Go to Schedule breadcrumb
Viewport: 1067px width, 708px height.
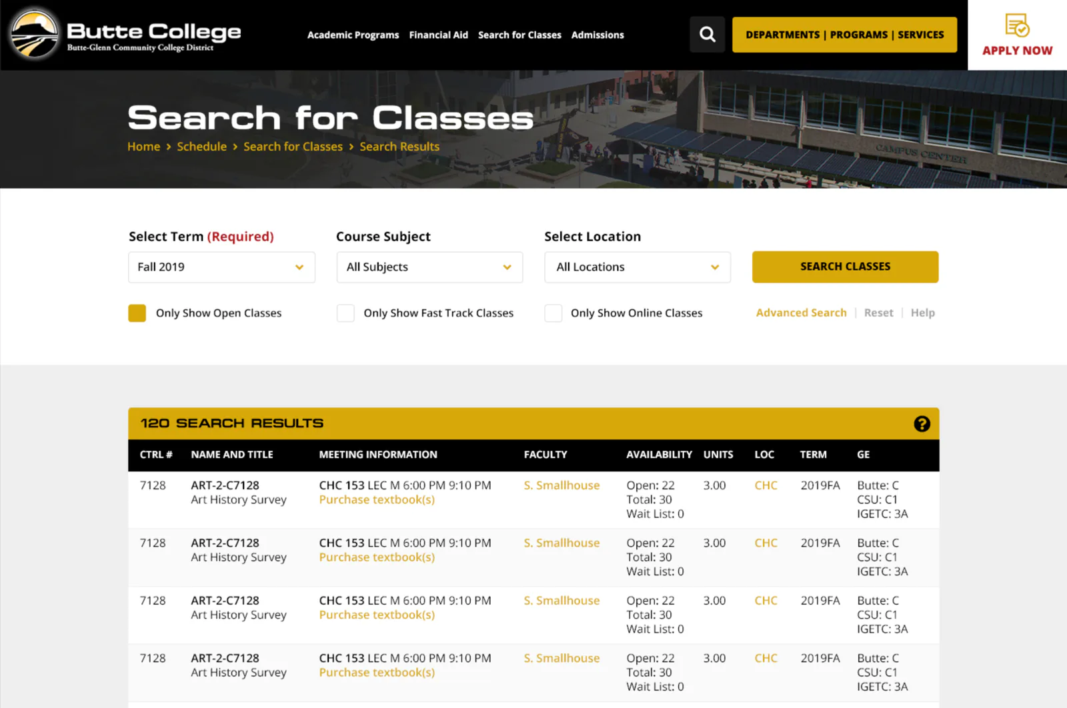201,147
